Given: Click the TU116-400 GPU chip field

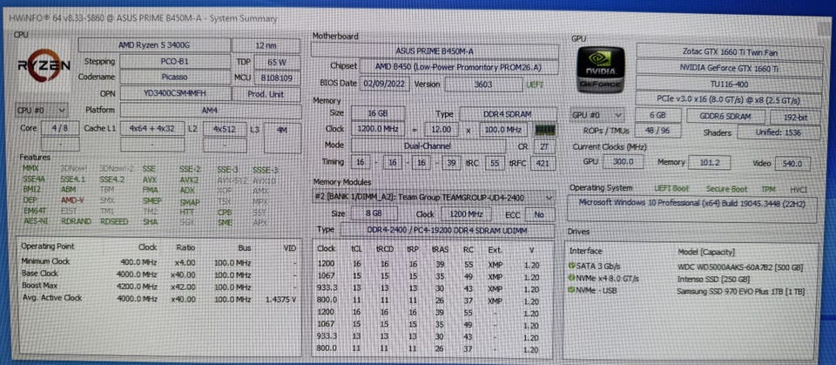Looking at the screenshot, I should point(730,84).
